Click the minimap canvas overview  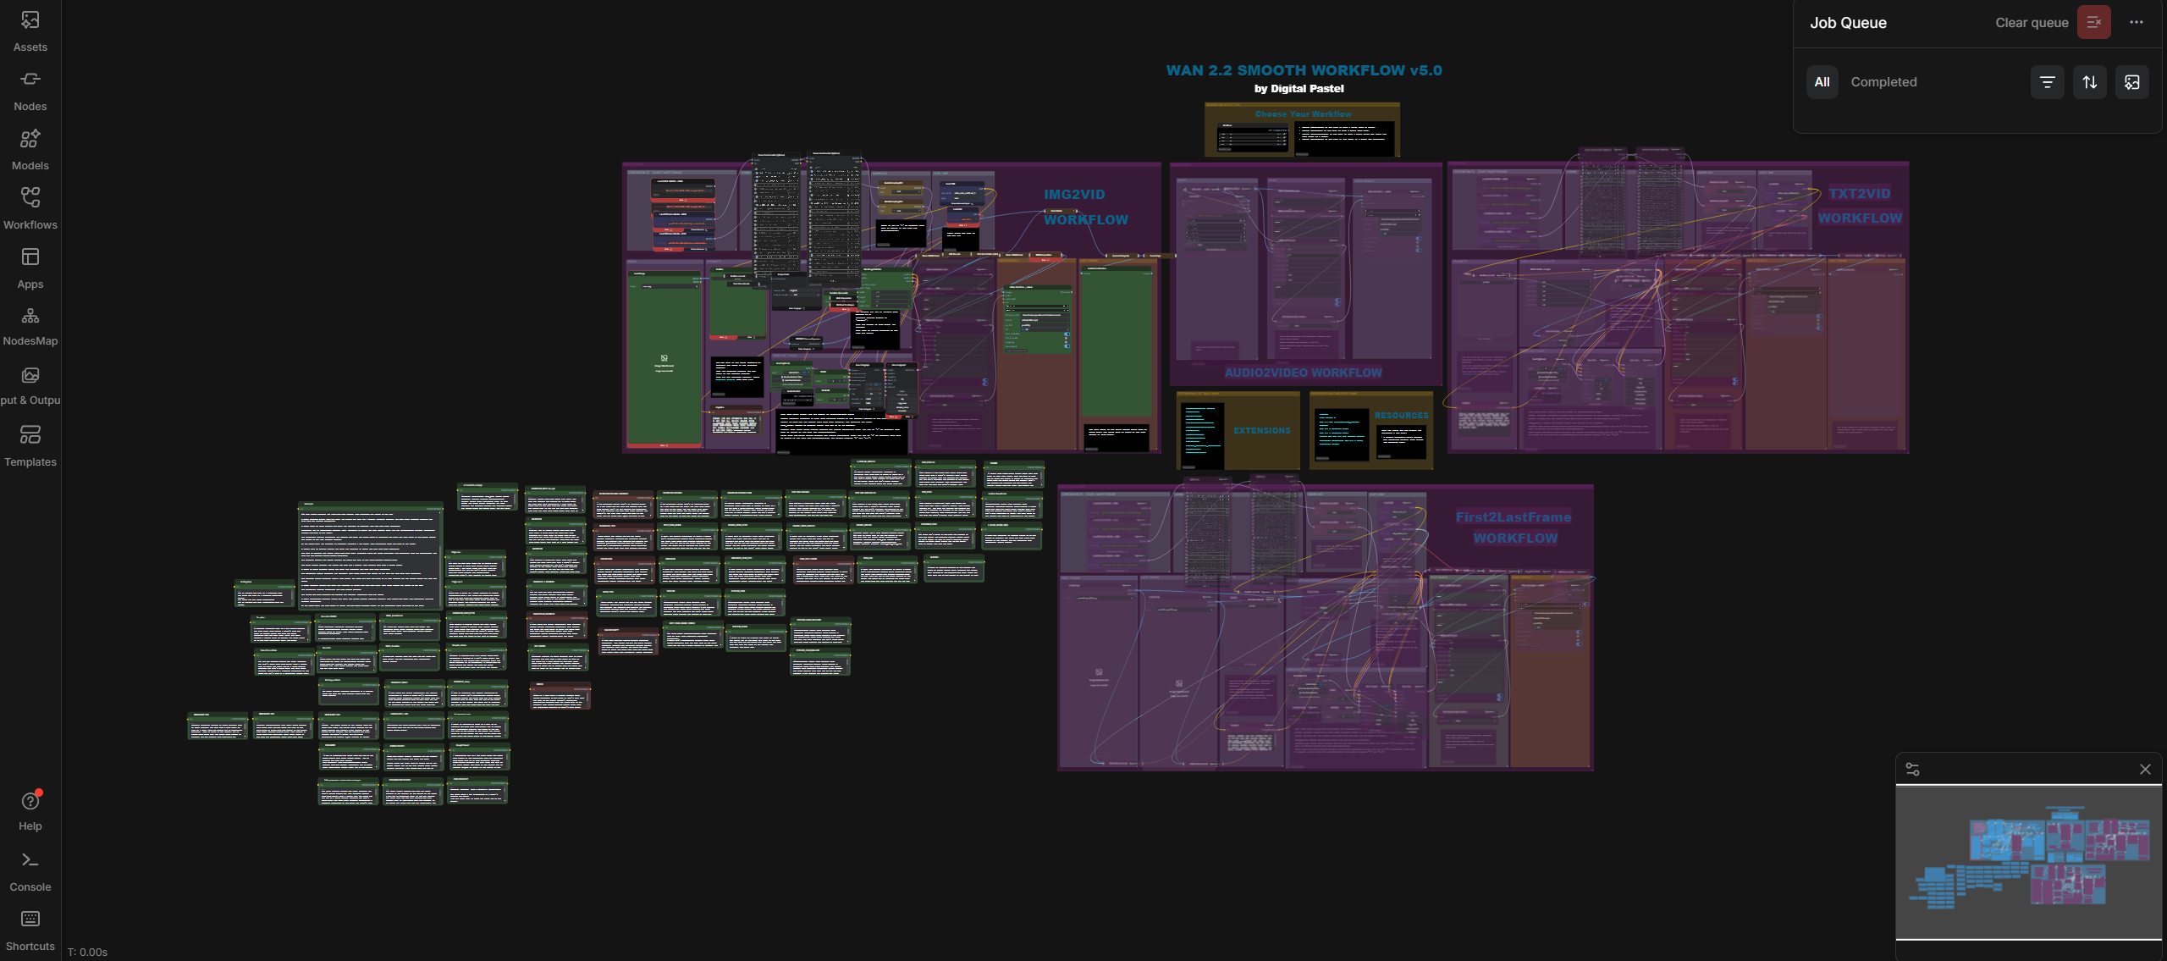pos(2028,862)
